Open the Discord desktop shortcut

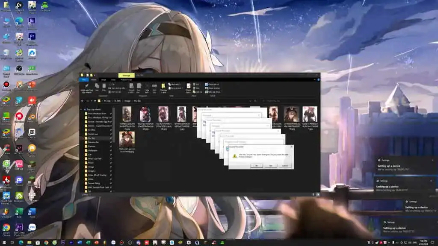point(19,181)
